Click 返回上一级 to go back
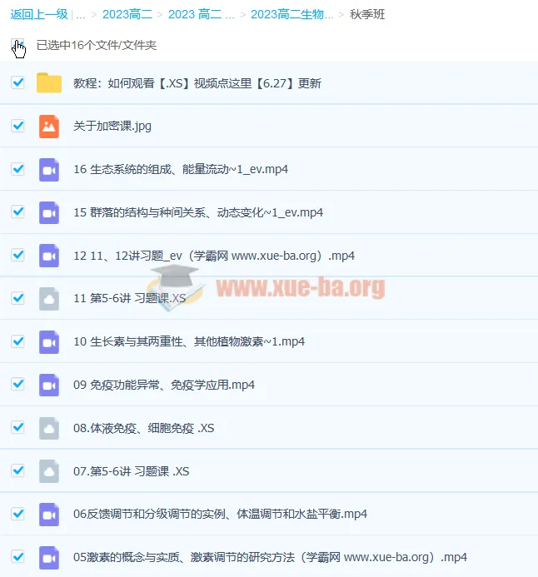The height and width of the screenshot is (577, 538). pyautogui.click(x=38, y=14)
